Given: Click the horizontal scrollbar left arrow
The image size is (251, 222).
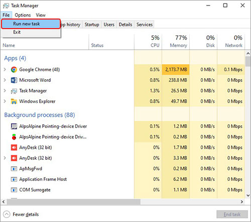Looking at the screenshot, I should point(4,202).
